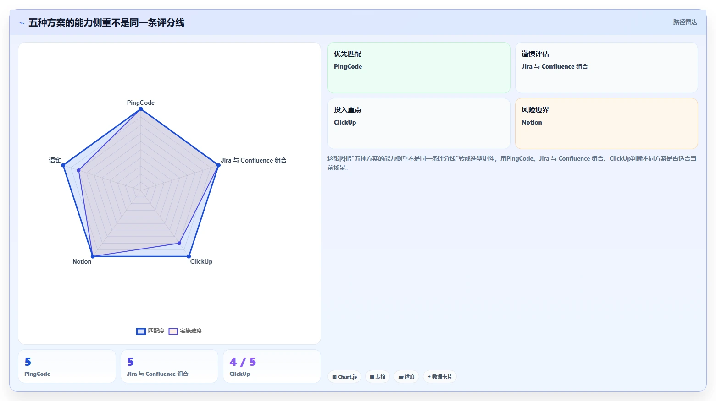Open the 投入重点 ClickUp card
The image size is (716, 401).
tap(419, 124)
